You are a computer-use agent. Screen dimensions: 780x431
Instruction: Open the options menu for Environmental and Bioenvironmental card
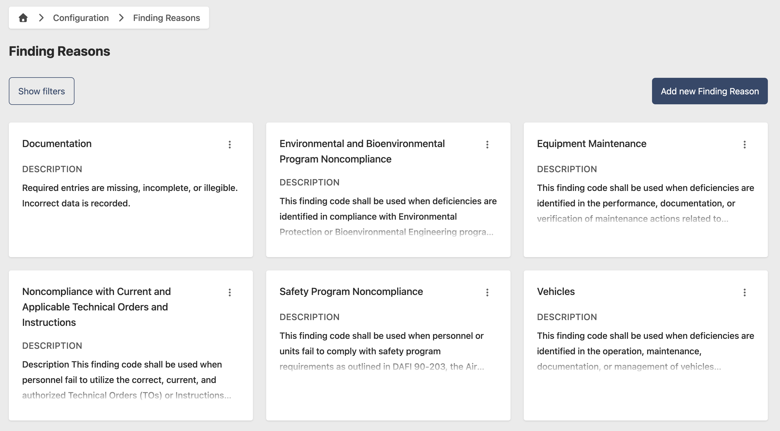pos(487,145)
